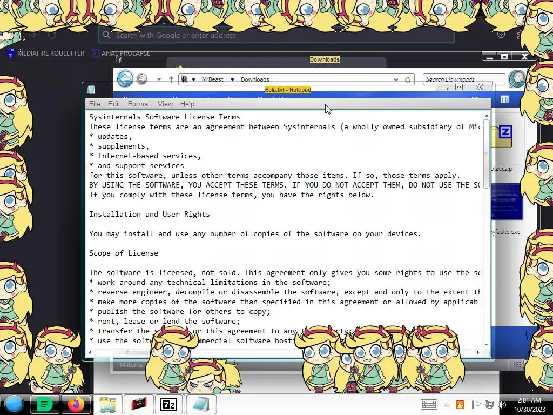Image resolution: width=553 pixels, height=415 pixels.
Task: Open the Format menu in Notepad
Action: (139, 104)
